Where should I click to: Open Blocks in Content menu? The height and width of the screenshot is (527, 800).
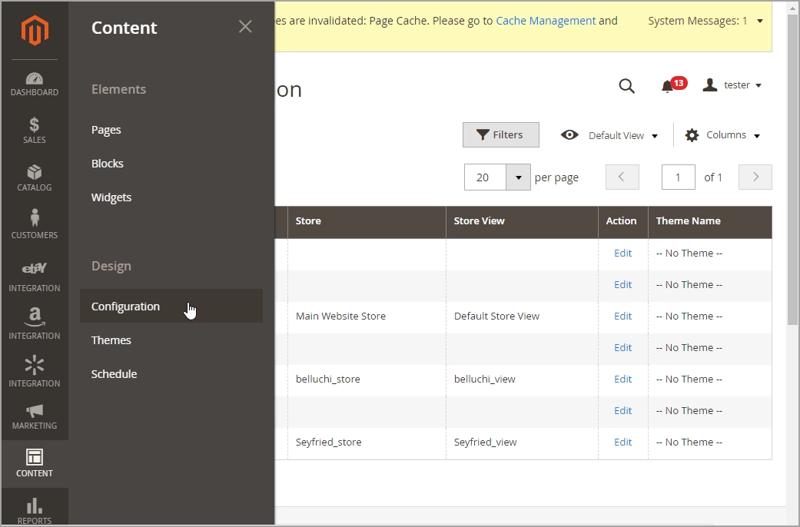coord(107,164)
